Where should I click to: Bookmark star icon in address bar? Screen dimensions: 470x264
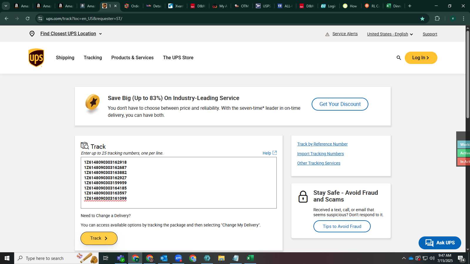(422, 18)
